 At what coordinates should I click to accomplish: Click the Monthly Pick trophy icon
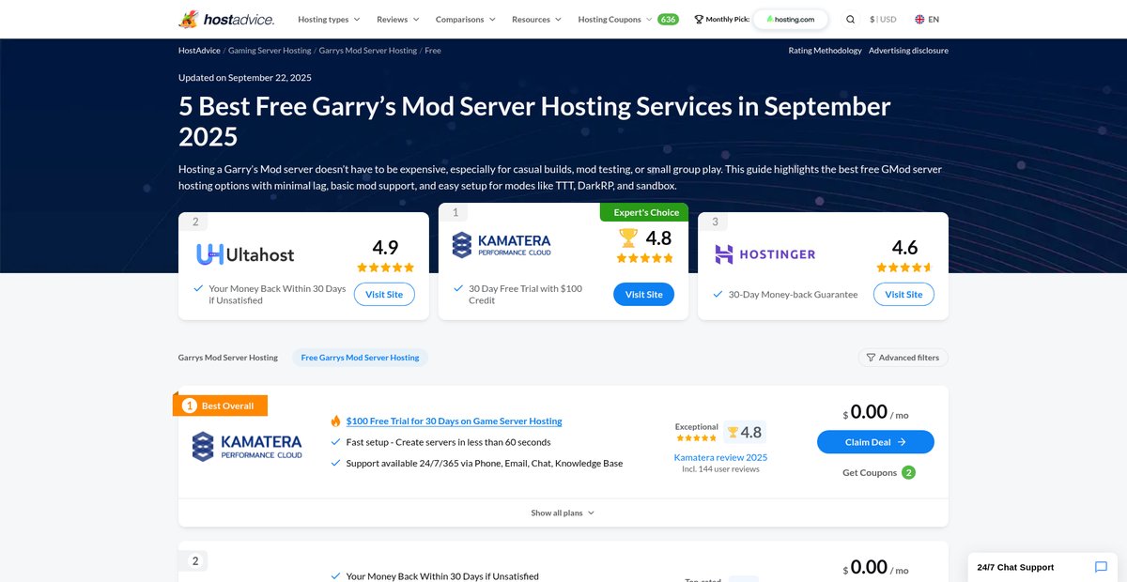[x=699, y=19]
